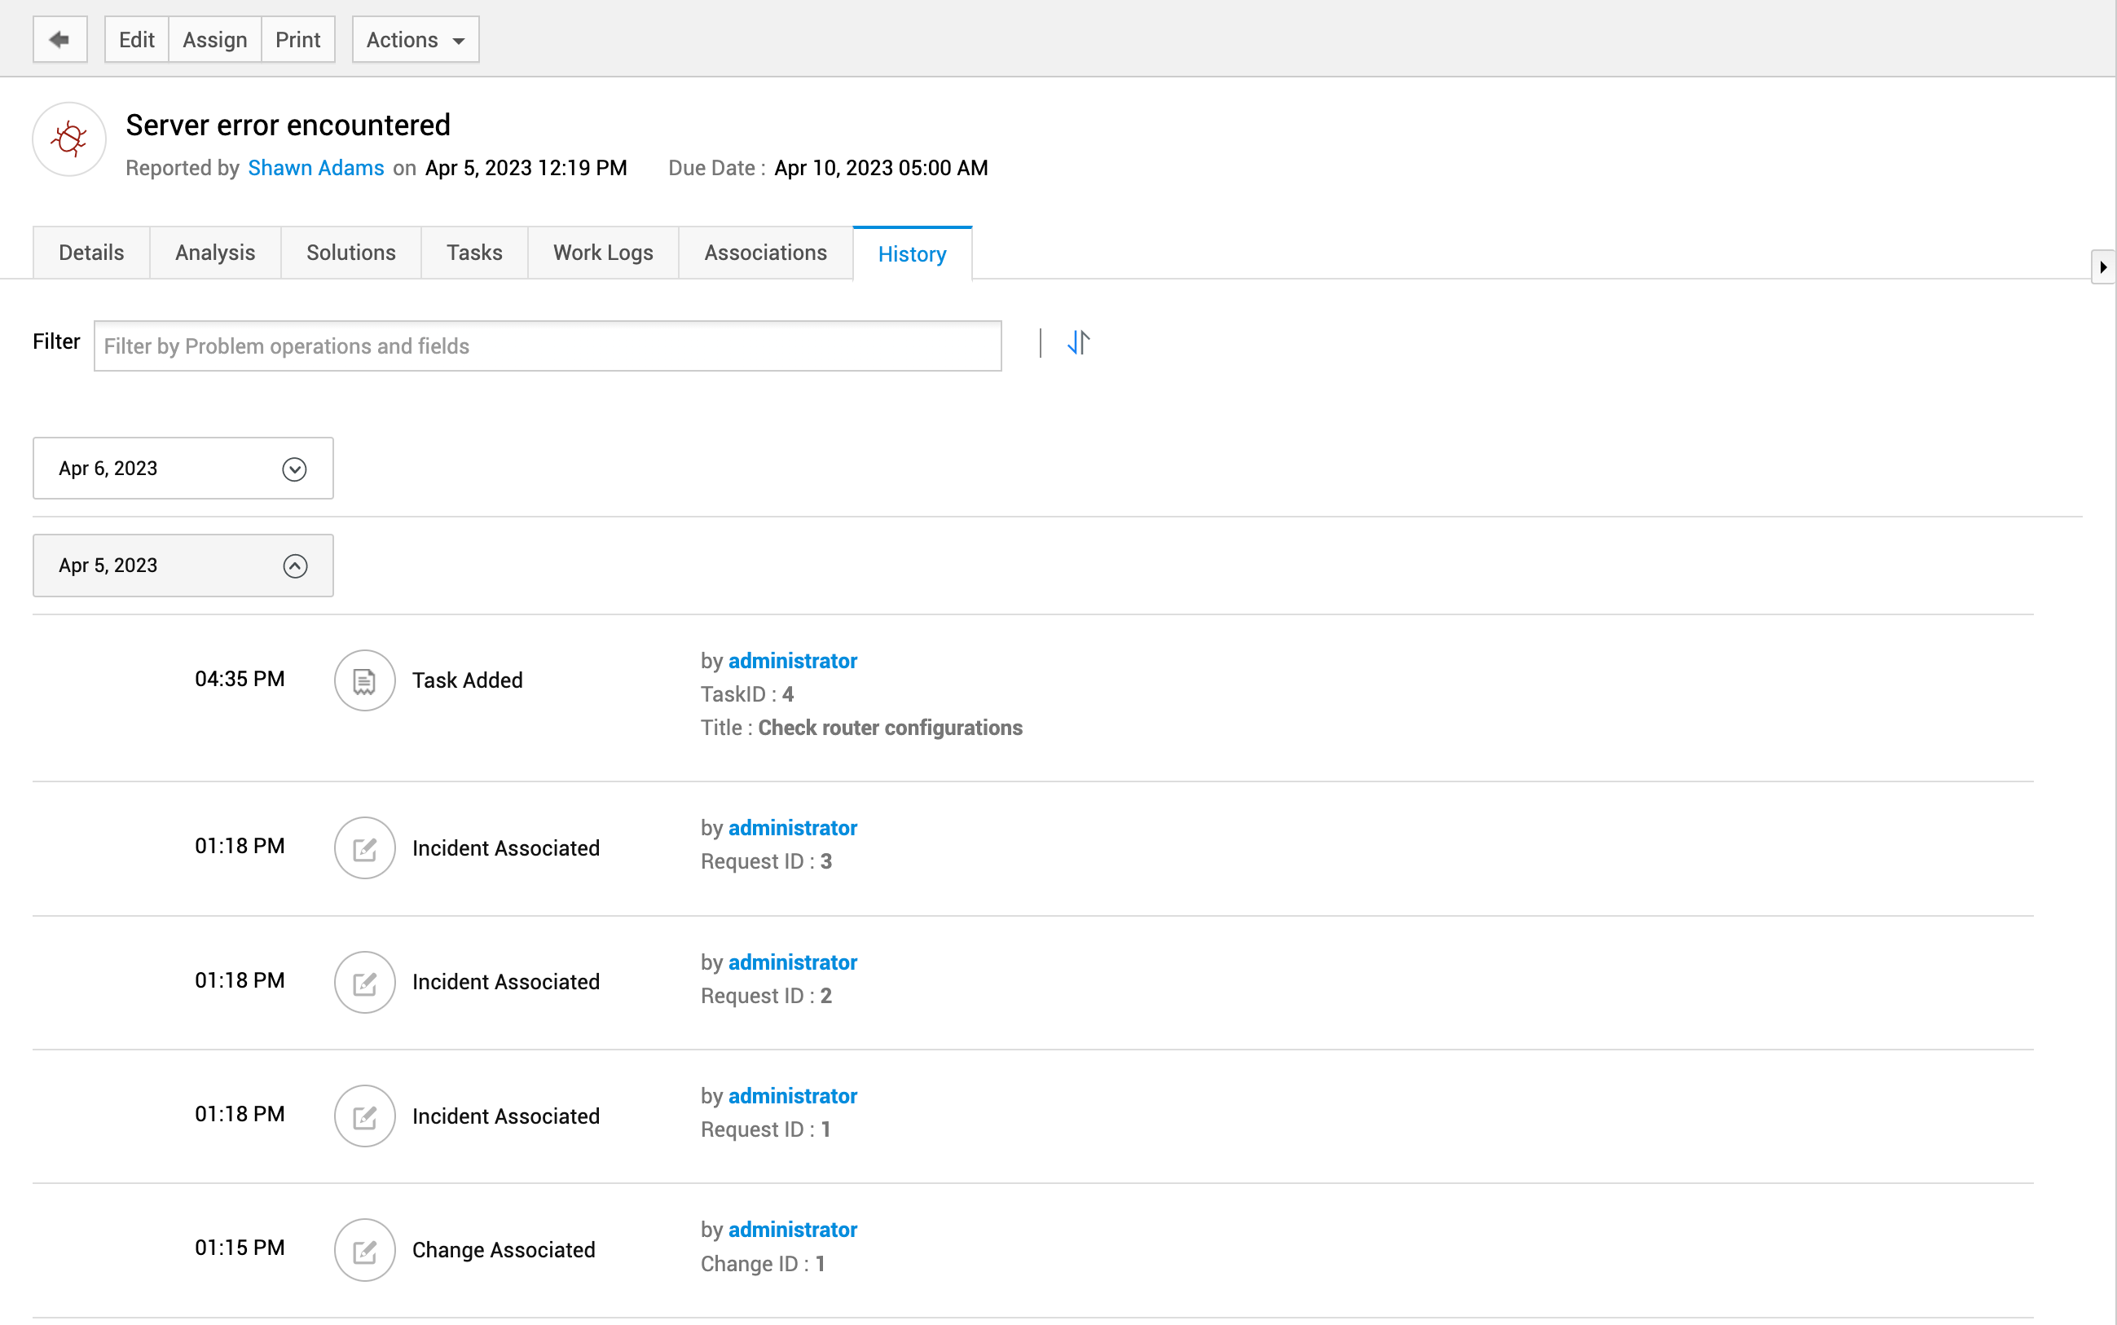Collapse the Apr 5, 2023 history group
Viewport: 2117px width, 1325px height.
[x=294, y=566]
